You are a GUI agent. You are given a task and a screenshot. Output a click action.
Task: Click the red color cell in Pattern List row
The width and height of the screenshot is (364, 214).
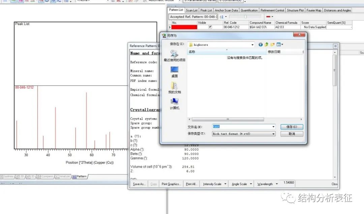point(184,27)
